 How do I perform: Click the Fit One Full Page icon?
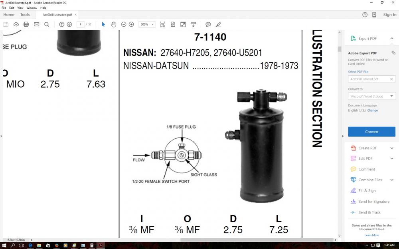(x=173, y=24)
